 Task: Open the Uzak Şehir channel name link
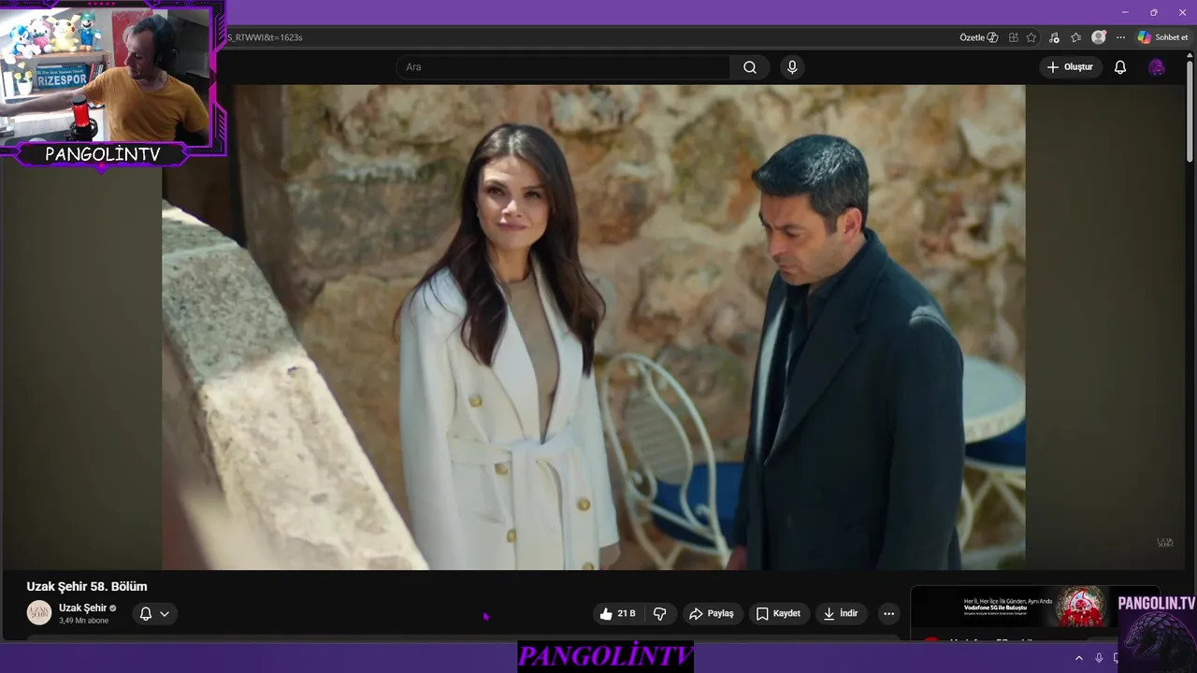point(82,608)
